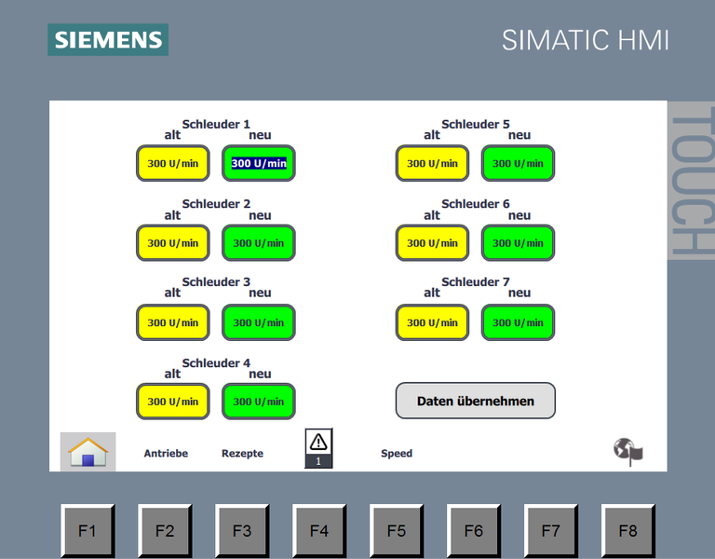Screen dimensions: 715x559
Task: Click Schleuder 1 alt speed display
Action: 173,163
